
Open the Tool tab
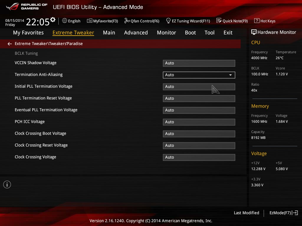pyautogui.click(x=210, y=33)
